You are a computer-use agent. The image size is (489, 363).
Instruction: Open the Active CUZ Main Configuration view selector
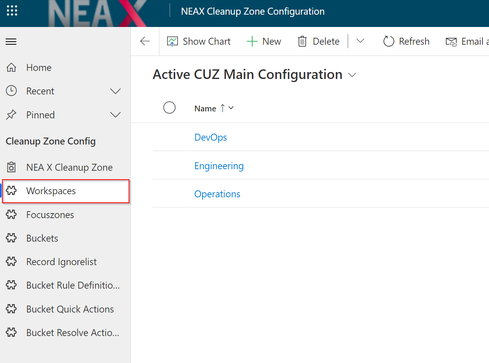click(352, 74)
